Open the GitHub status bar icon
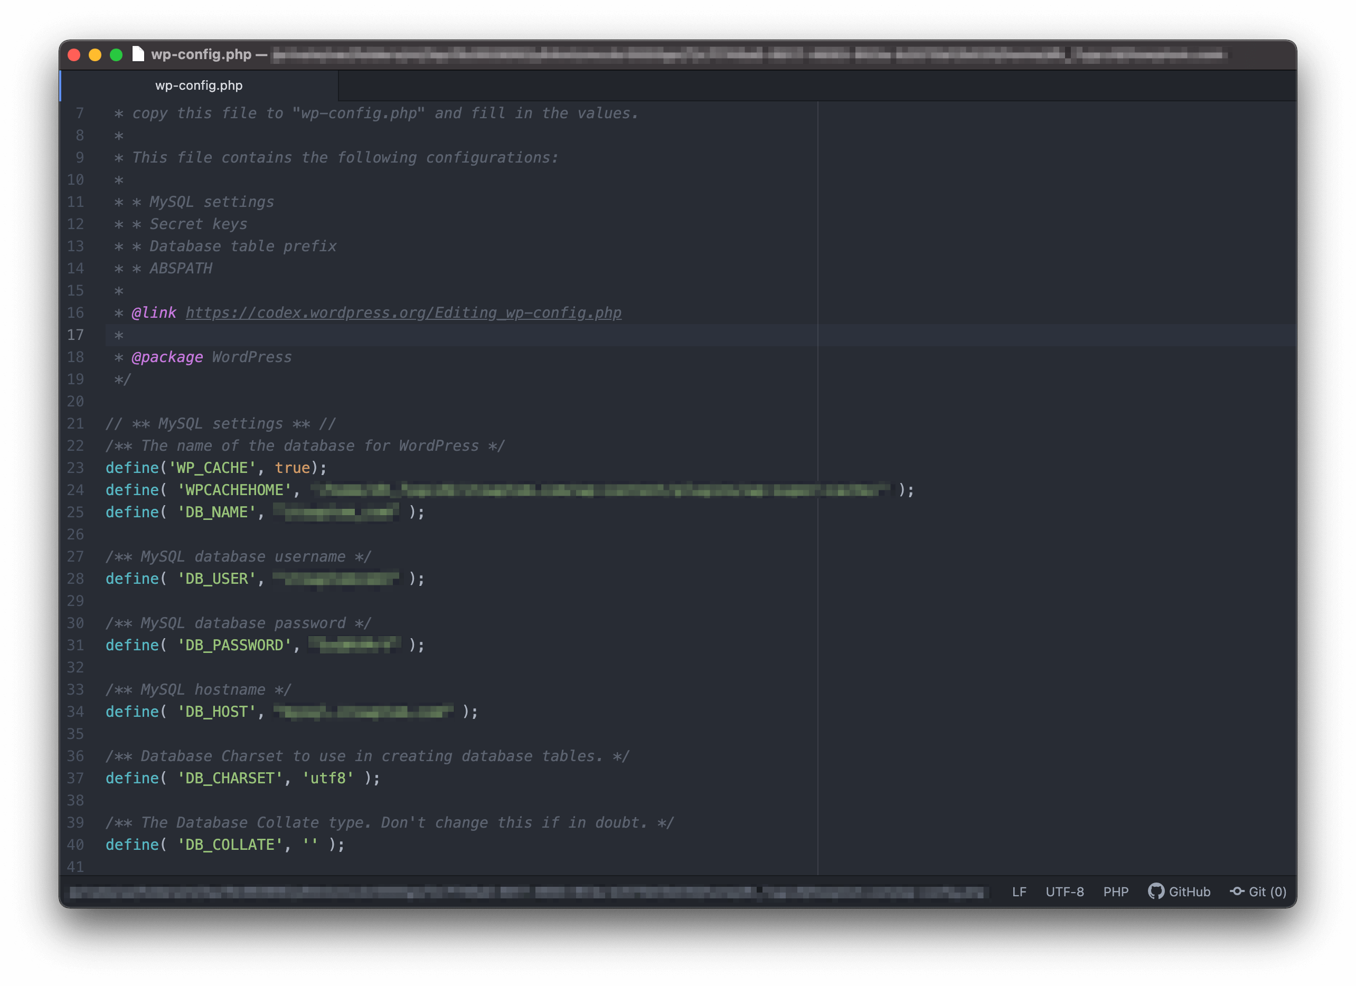 1179,892
